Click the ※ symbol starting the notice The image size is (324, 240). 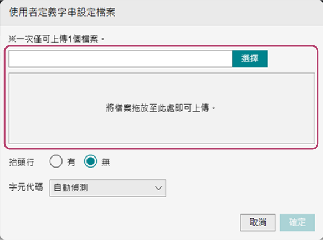click(x=12, y=39)
